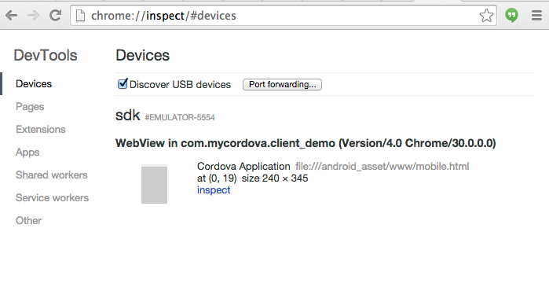Screen dimensions: 549x287
Task: Open the green Hangouts extension icon
Action: pyautogui.click(x=511, y=16)
